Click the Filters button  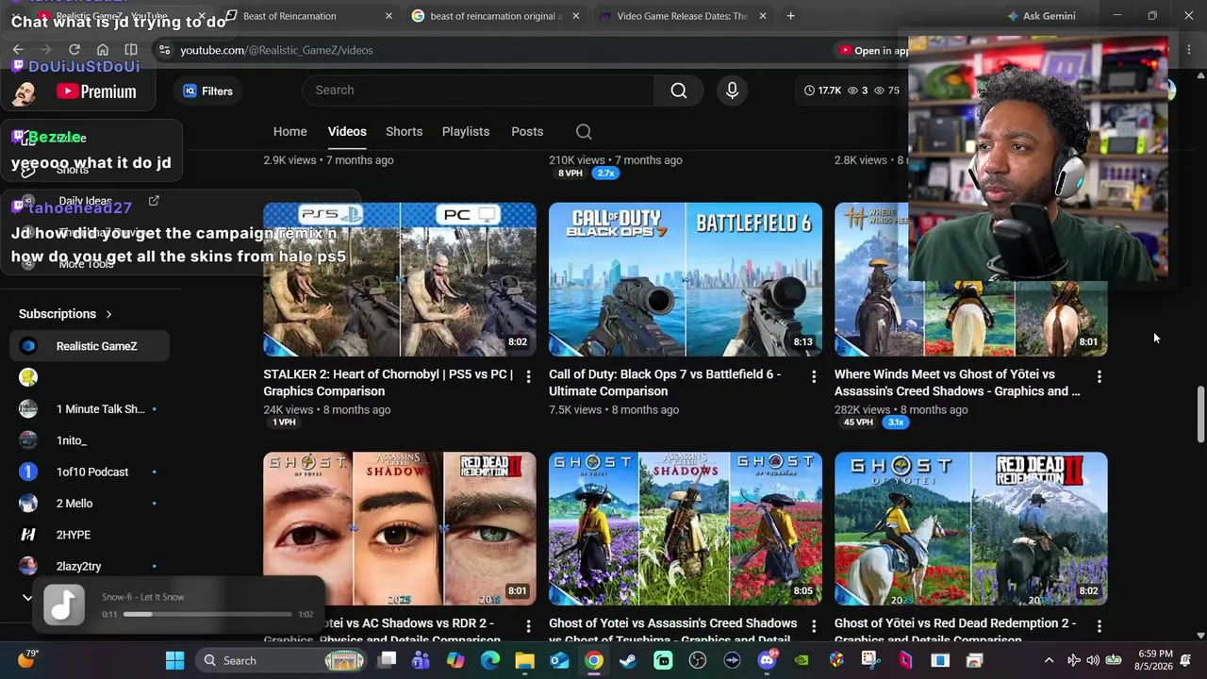(x=207, y=91)
